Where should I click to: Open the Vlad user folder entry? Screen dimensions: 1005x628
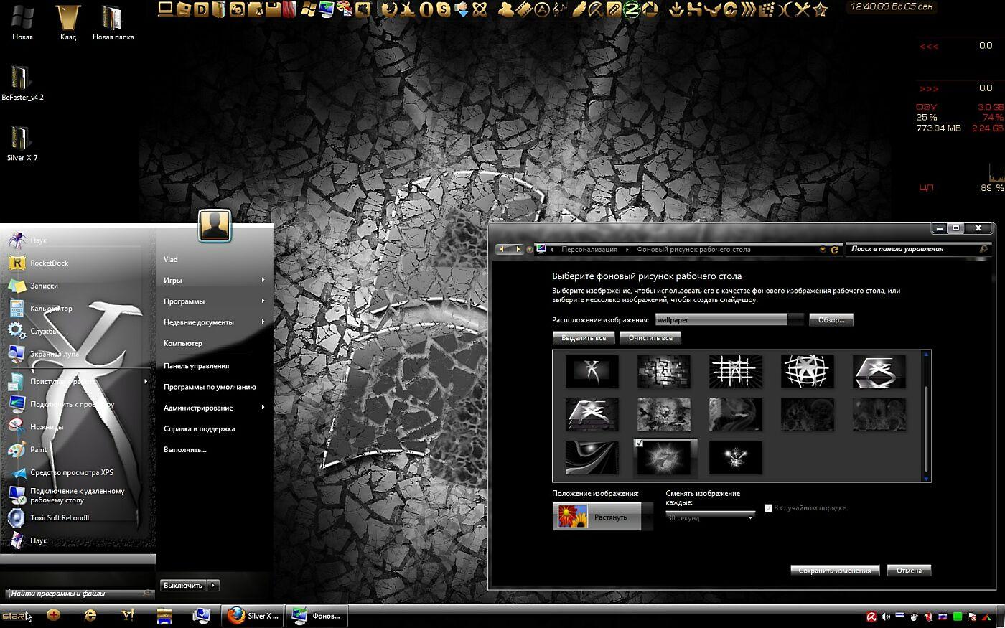click(170, 260)
